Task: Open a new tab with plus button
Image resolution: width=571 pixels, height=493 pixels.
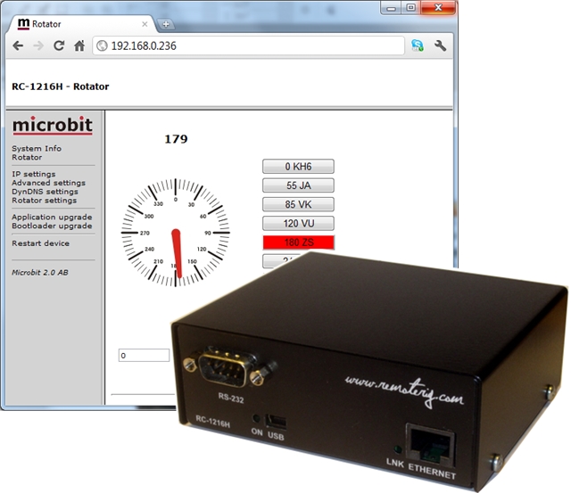Action: tap(166, 24)
